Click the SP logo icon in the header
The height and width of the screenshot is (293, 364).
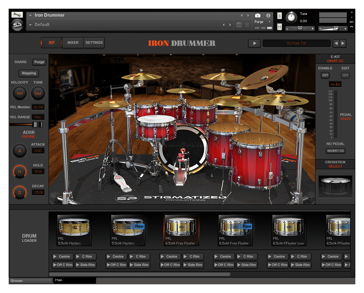click(17, 24)
